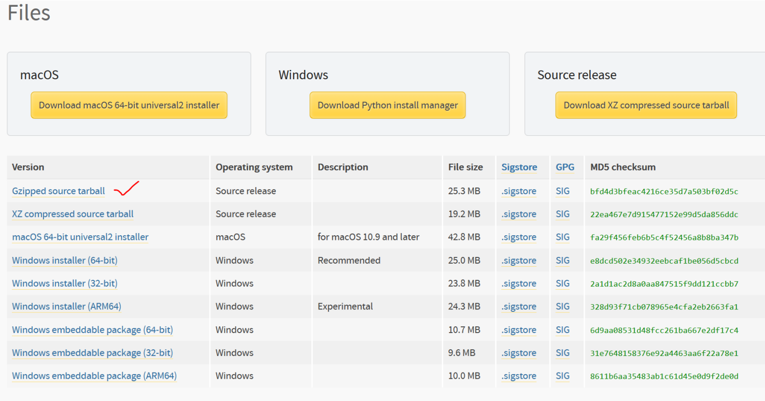Open .sigstore for macOS 64-bit universal2 installer row

(519, 237)
